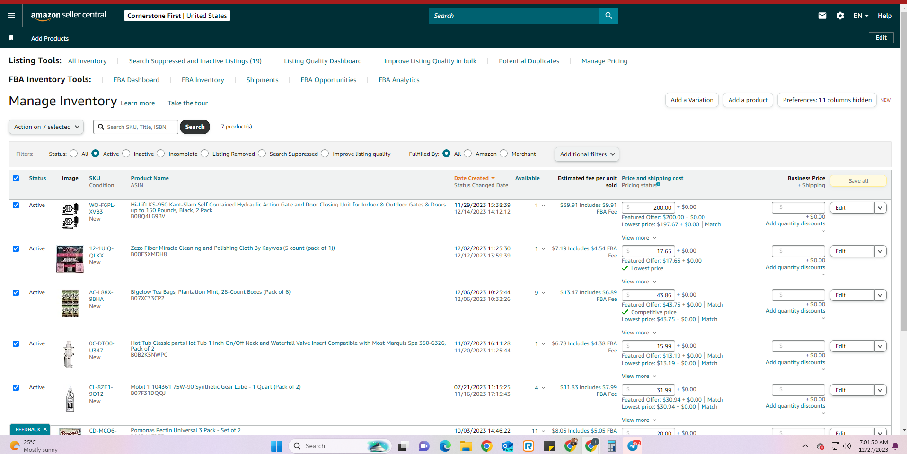Click the Pricing status info icon
This screenshot has width=907, height=454.
point(658,184)
